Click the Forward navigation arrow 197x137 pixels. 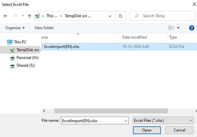[15, 16]
